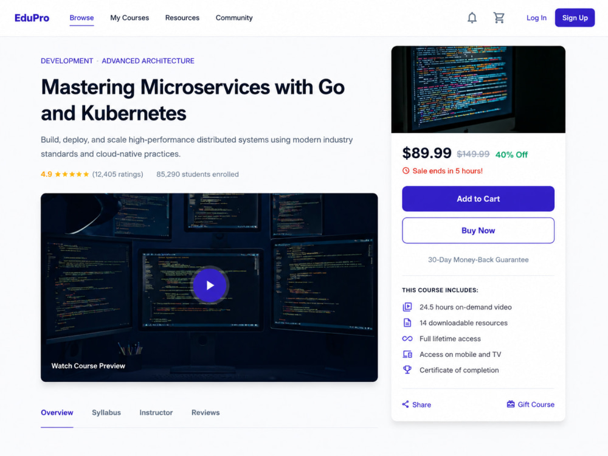Click the Watch Course Preview label
Image resolution: width=608 pixels, height=456 pixels.
click(88, 365)
